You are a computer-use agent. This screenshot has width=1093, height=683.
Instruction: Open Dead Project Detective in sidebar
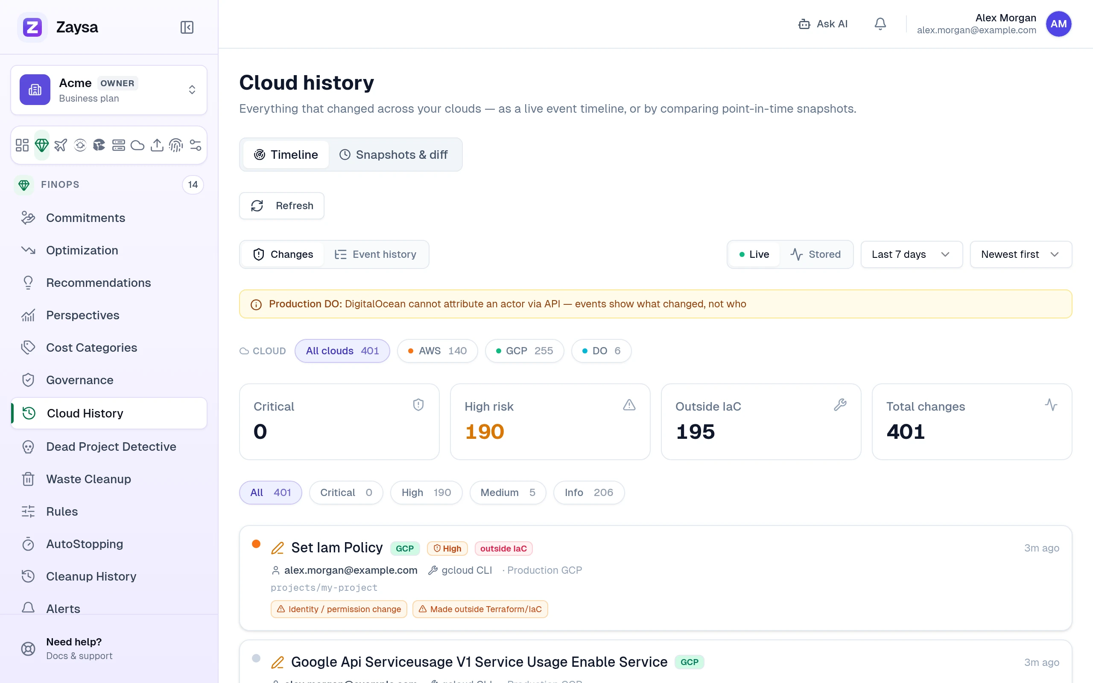[109, 447]
